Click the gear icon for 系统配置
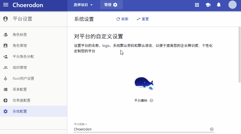This screenshot has width=241, height=134. click(x=5, y=111)
